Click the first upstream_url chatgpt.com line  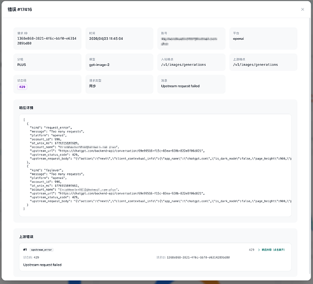pyautogui.click(x=118, y=151)
